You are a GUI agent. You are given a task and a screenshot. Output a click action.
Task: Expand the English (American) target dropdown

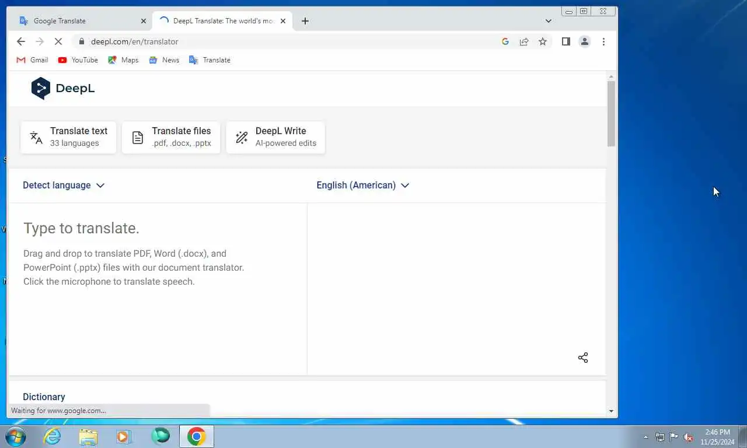tap(363, 185)
